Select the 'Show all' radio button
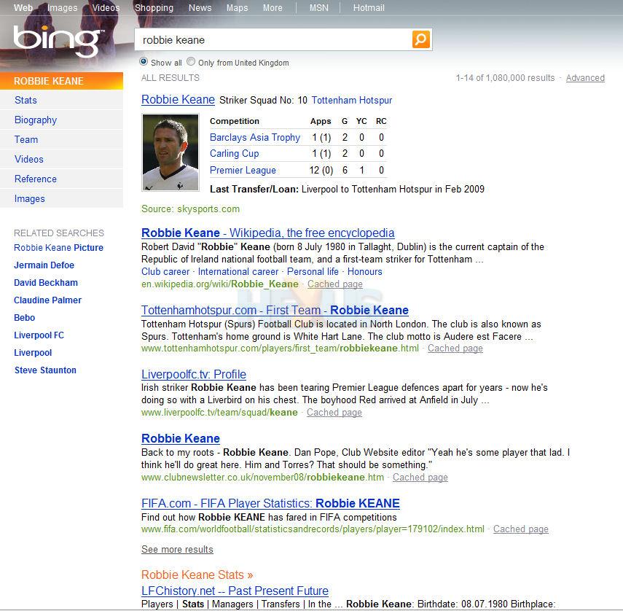 pyautogui.click(x=144, y=62)
